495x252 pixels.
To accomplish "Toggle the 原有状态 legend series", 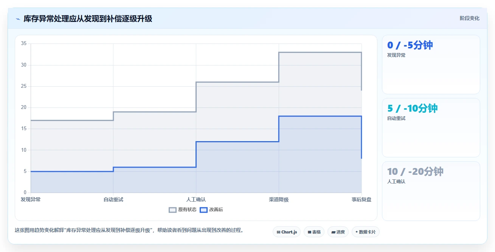I will [x=182, y=210].
